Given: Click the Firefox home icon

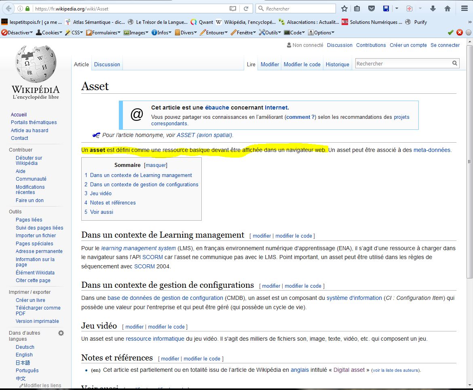Looking at the screenshot, I should (x=447, y=8).
